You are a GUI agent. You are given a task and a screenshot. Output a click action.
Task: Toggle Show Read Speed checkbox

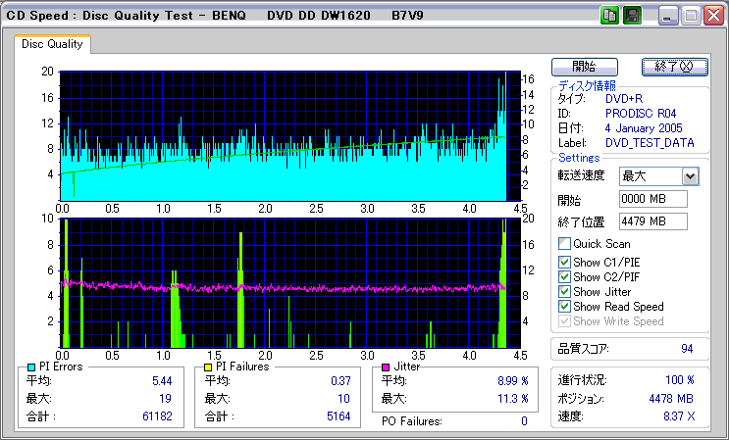pos(564,307)
